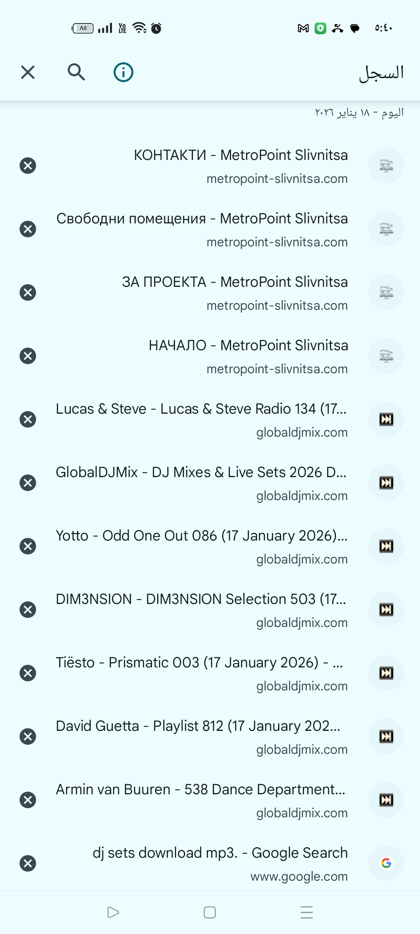
Task: Remove the Lucas & Steve Radio 134 entry
Action: (28, 419)
